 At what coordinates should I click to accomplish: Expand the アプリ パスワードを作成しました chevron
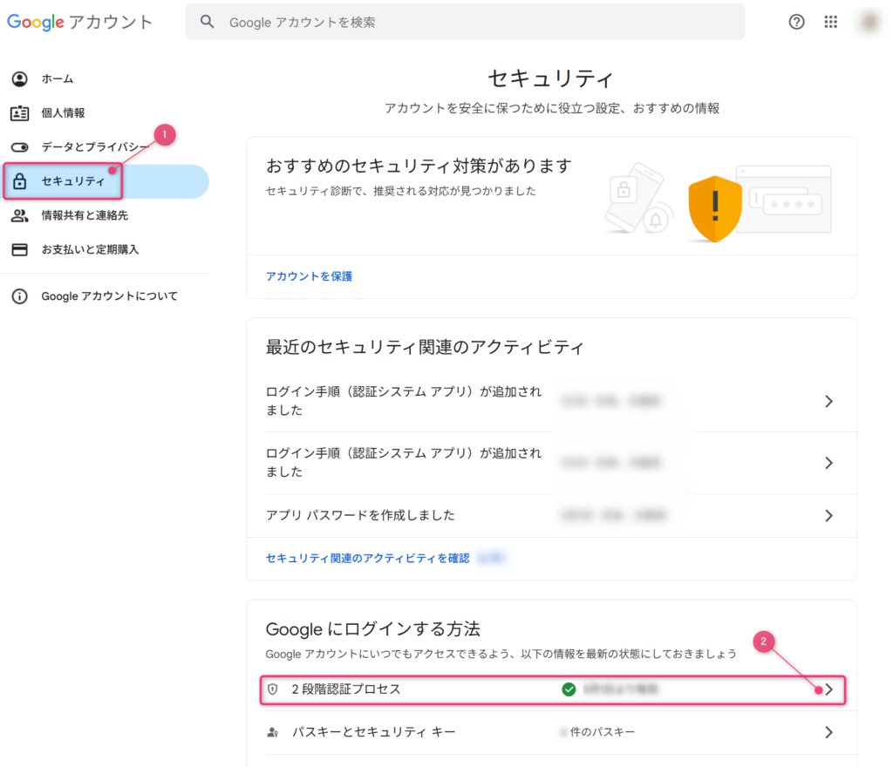[828, 516]
